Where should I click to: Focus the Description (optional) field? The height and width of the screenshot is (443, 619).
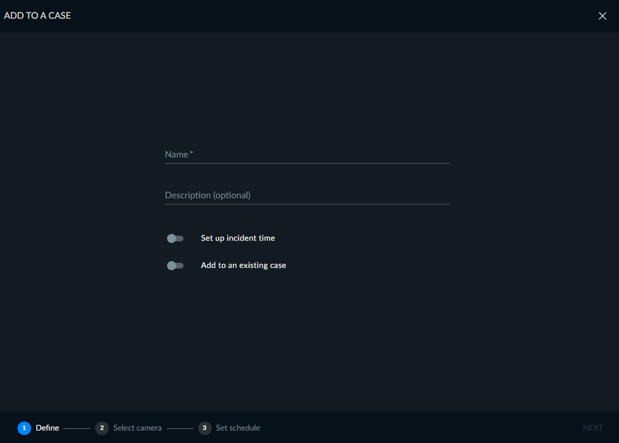coord(307,195)
